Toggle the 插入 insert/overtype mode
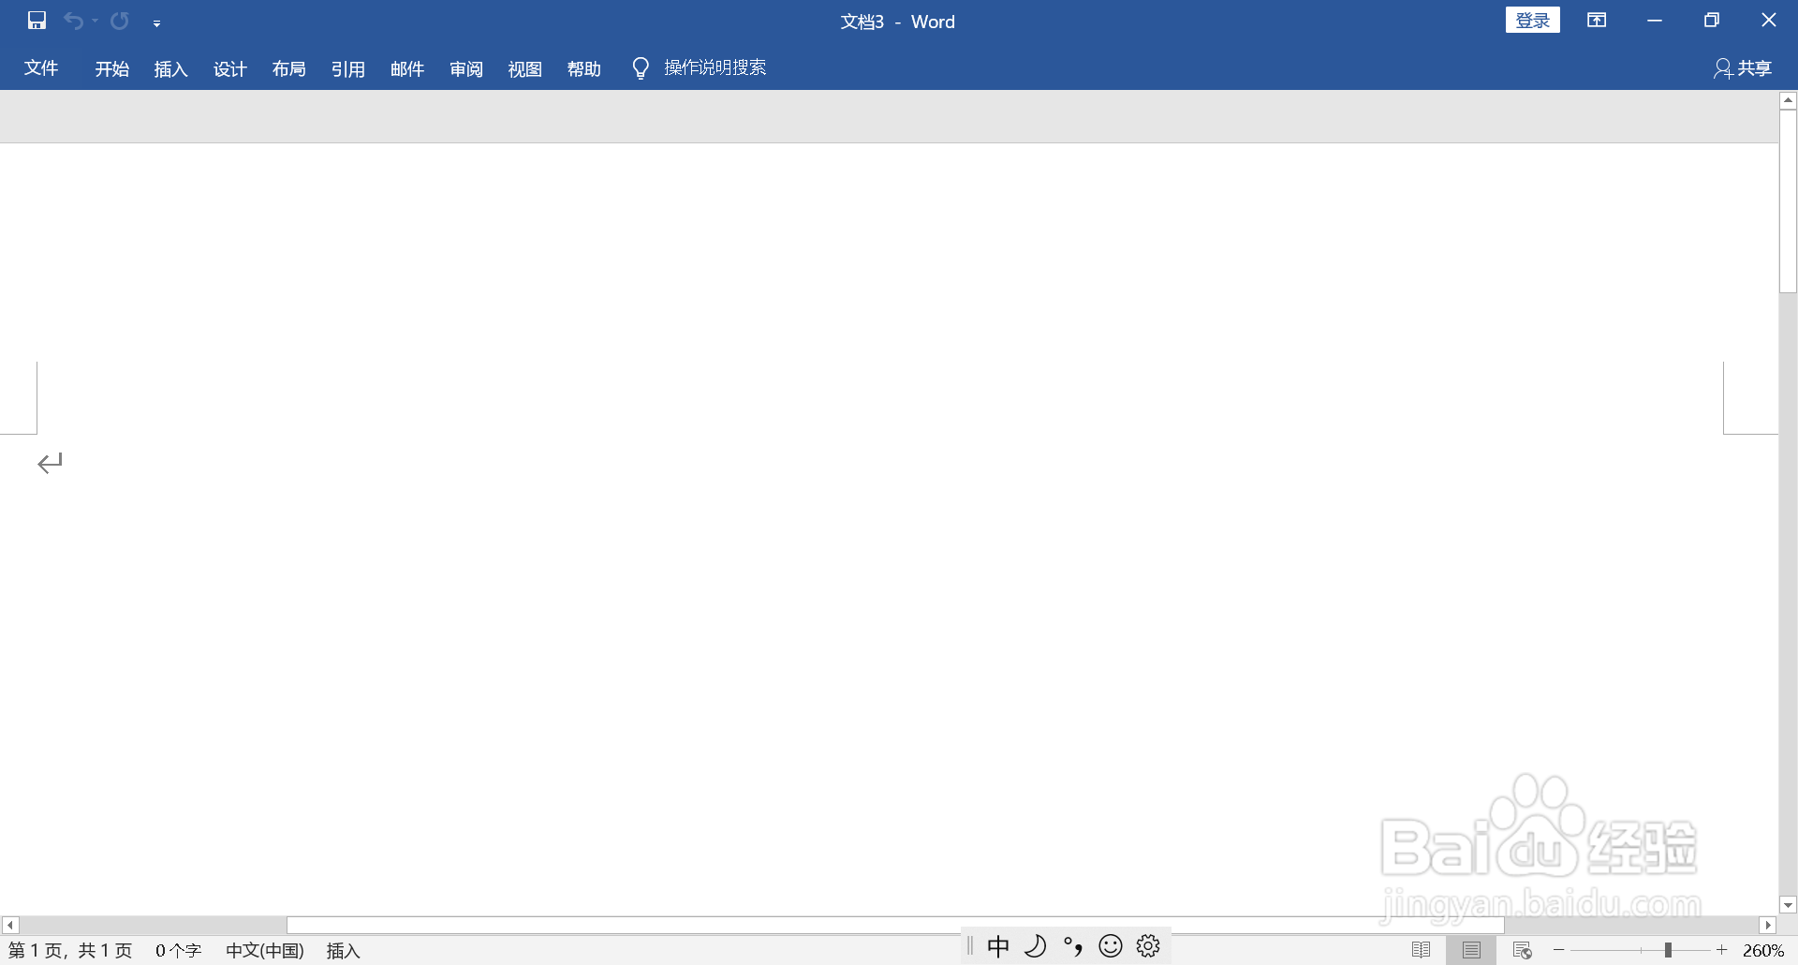Image resolution: width=1798 pixels, height=965 pixels. 344,950
